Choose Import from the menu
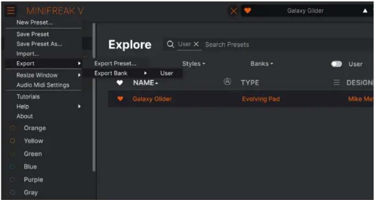 28,54
